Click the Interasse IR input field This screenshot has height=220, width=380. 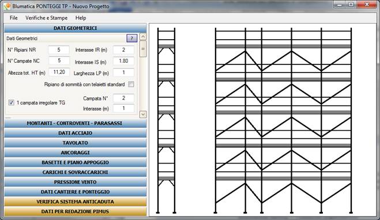coord(123,50)
